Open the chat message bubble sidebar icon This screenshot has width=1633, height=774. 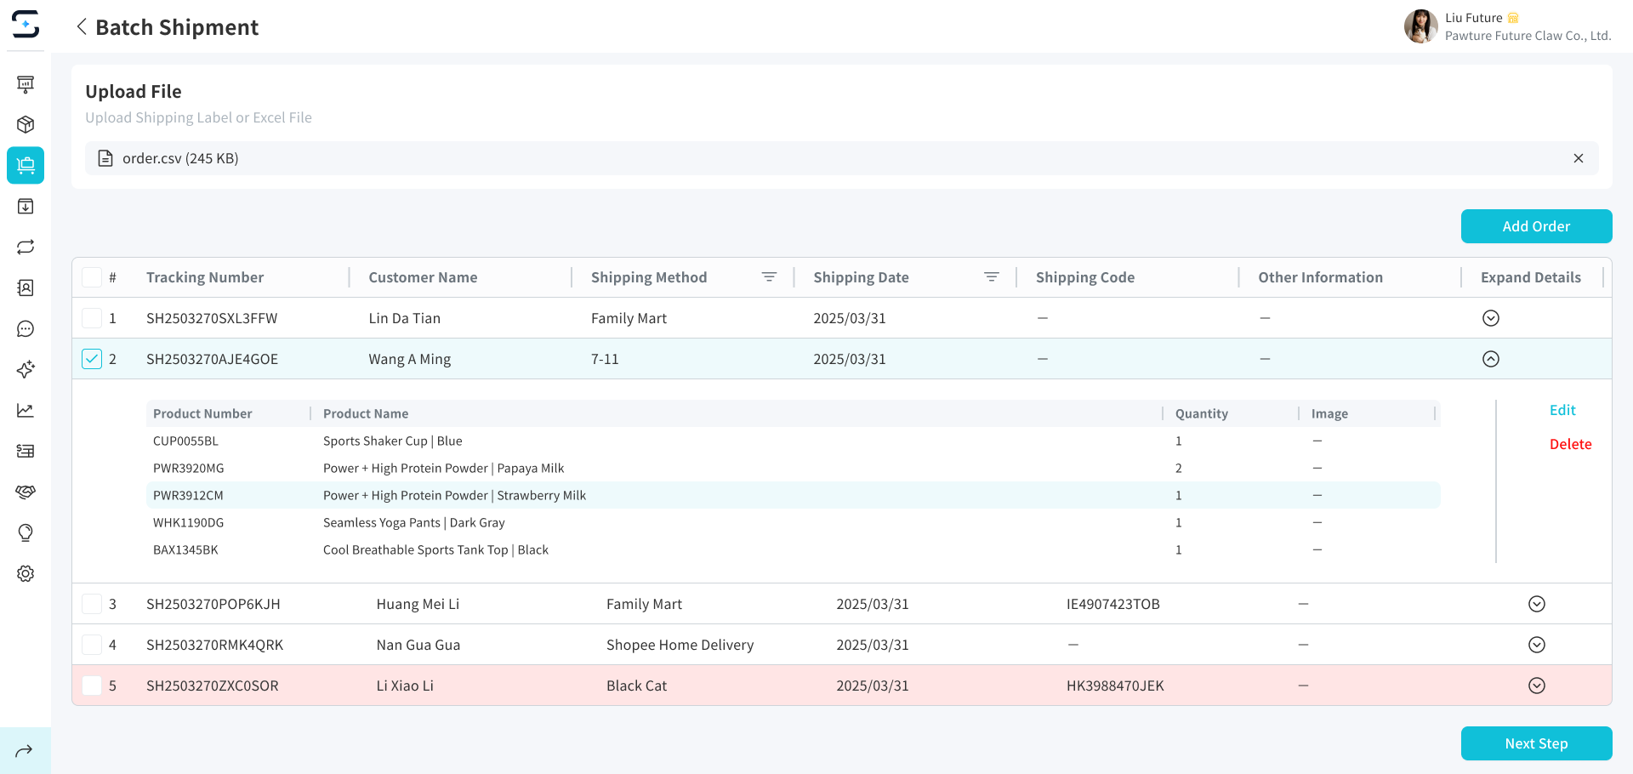26,328
